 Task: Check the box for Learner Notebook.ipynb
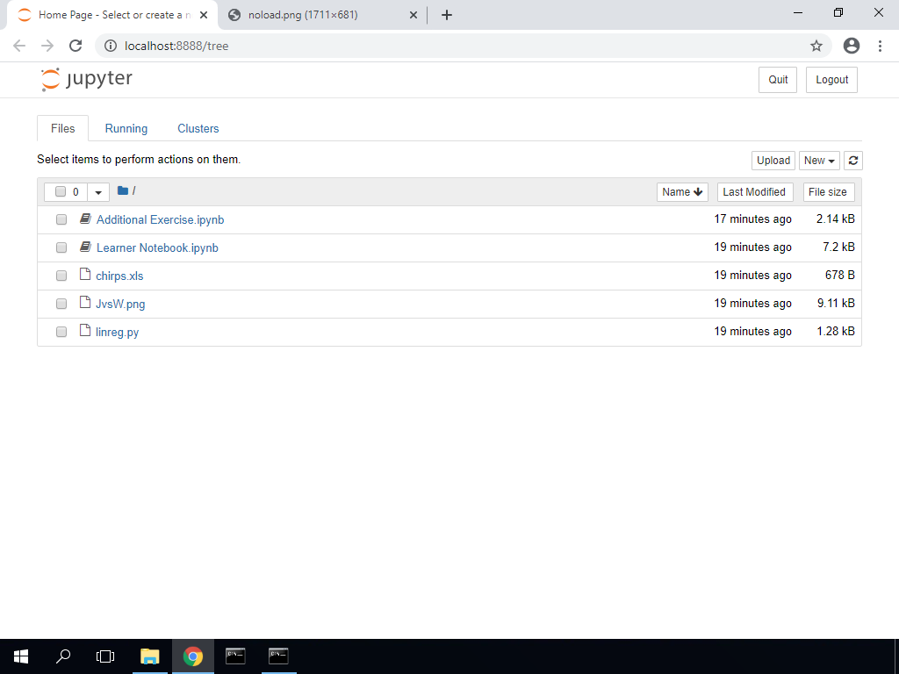[61, 247]
